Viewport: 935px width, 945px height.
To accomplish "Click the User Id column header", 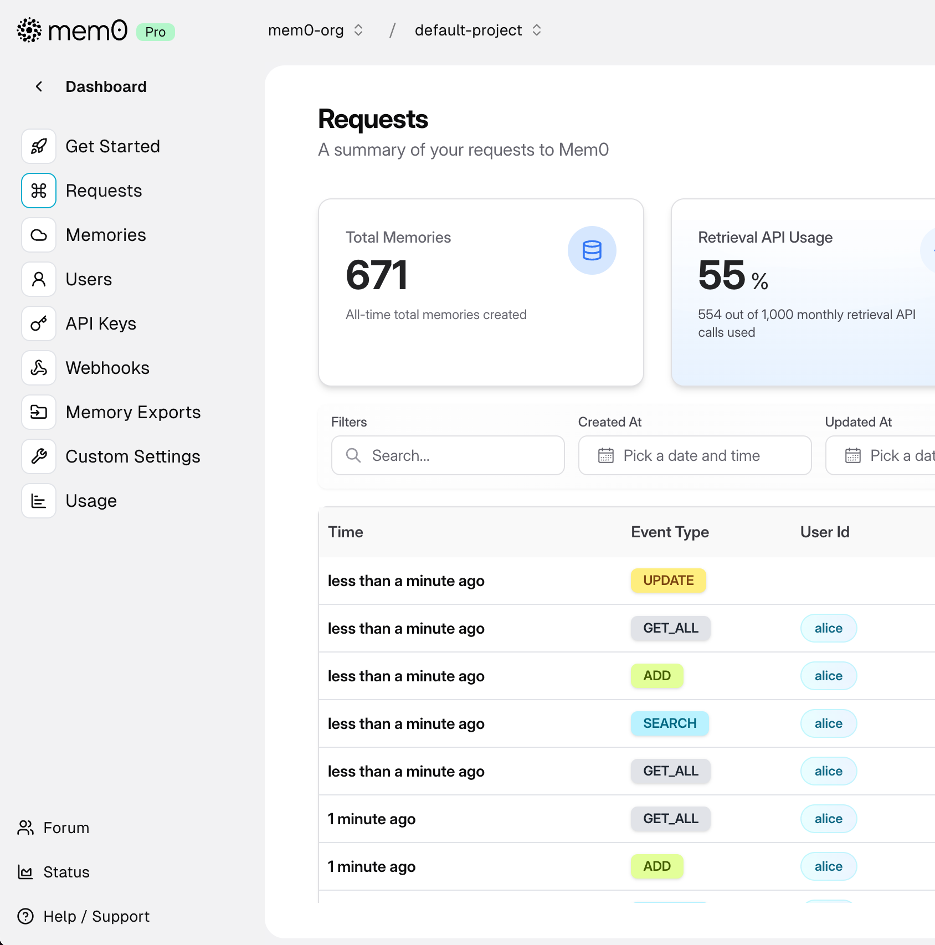I will tap(825, 532).
